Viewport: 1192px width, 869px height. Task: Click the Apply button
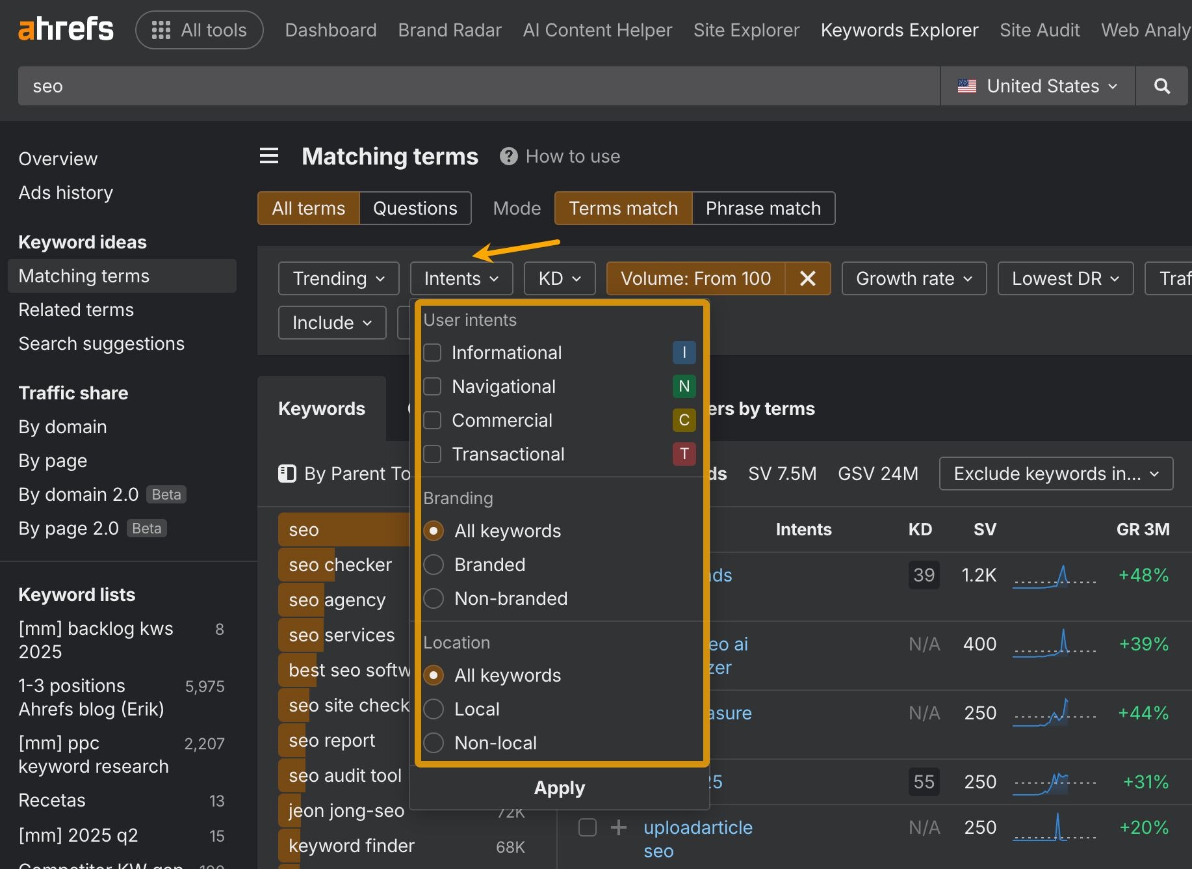click(558, 788)
